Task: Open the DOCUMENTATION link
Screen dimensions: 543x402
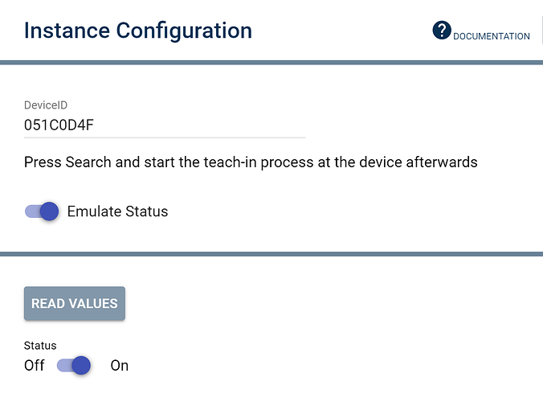Action: coord(492,36)
